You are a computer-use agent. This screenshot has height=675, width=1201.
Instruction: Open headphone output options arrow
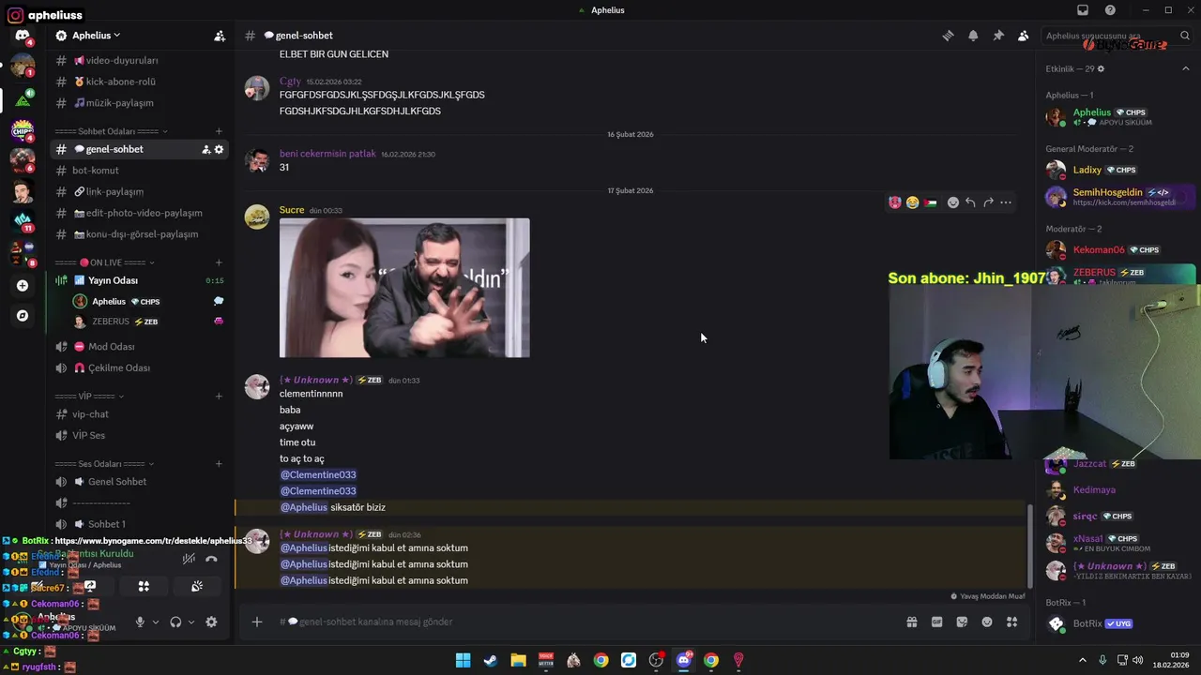point(190,622)
